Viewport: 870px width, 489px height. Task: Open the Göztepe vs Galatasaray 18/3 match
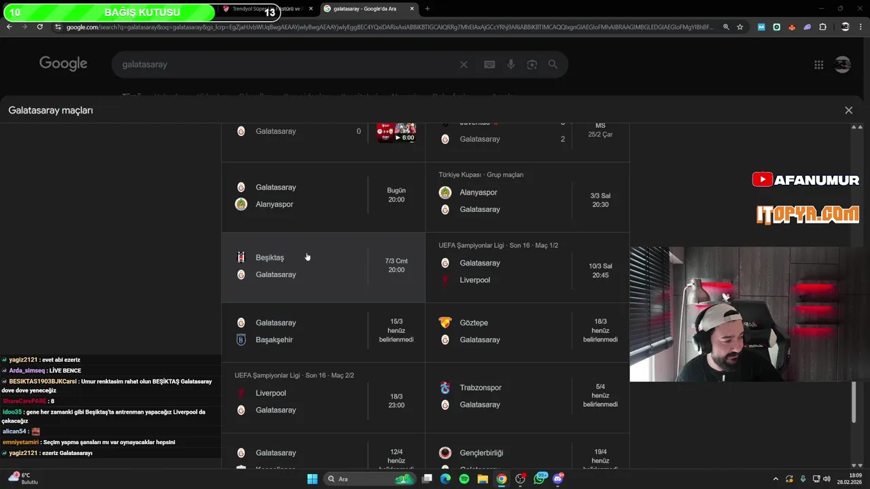527,331
